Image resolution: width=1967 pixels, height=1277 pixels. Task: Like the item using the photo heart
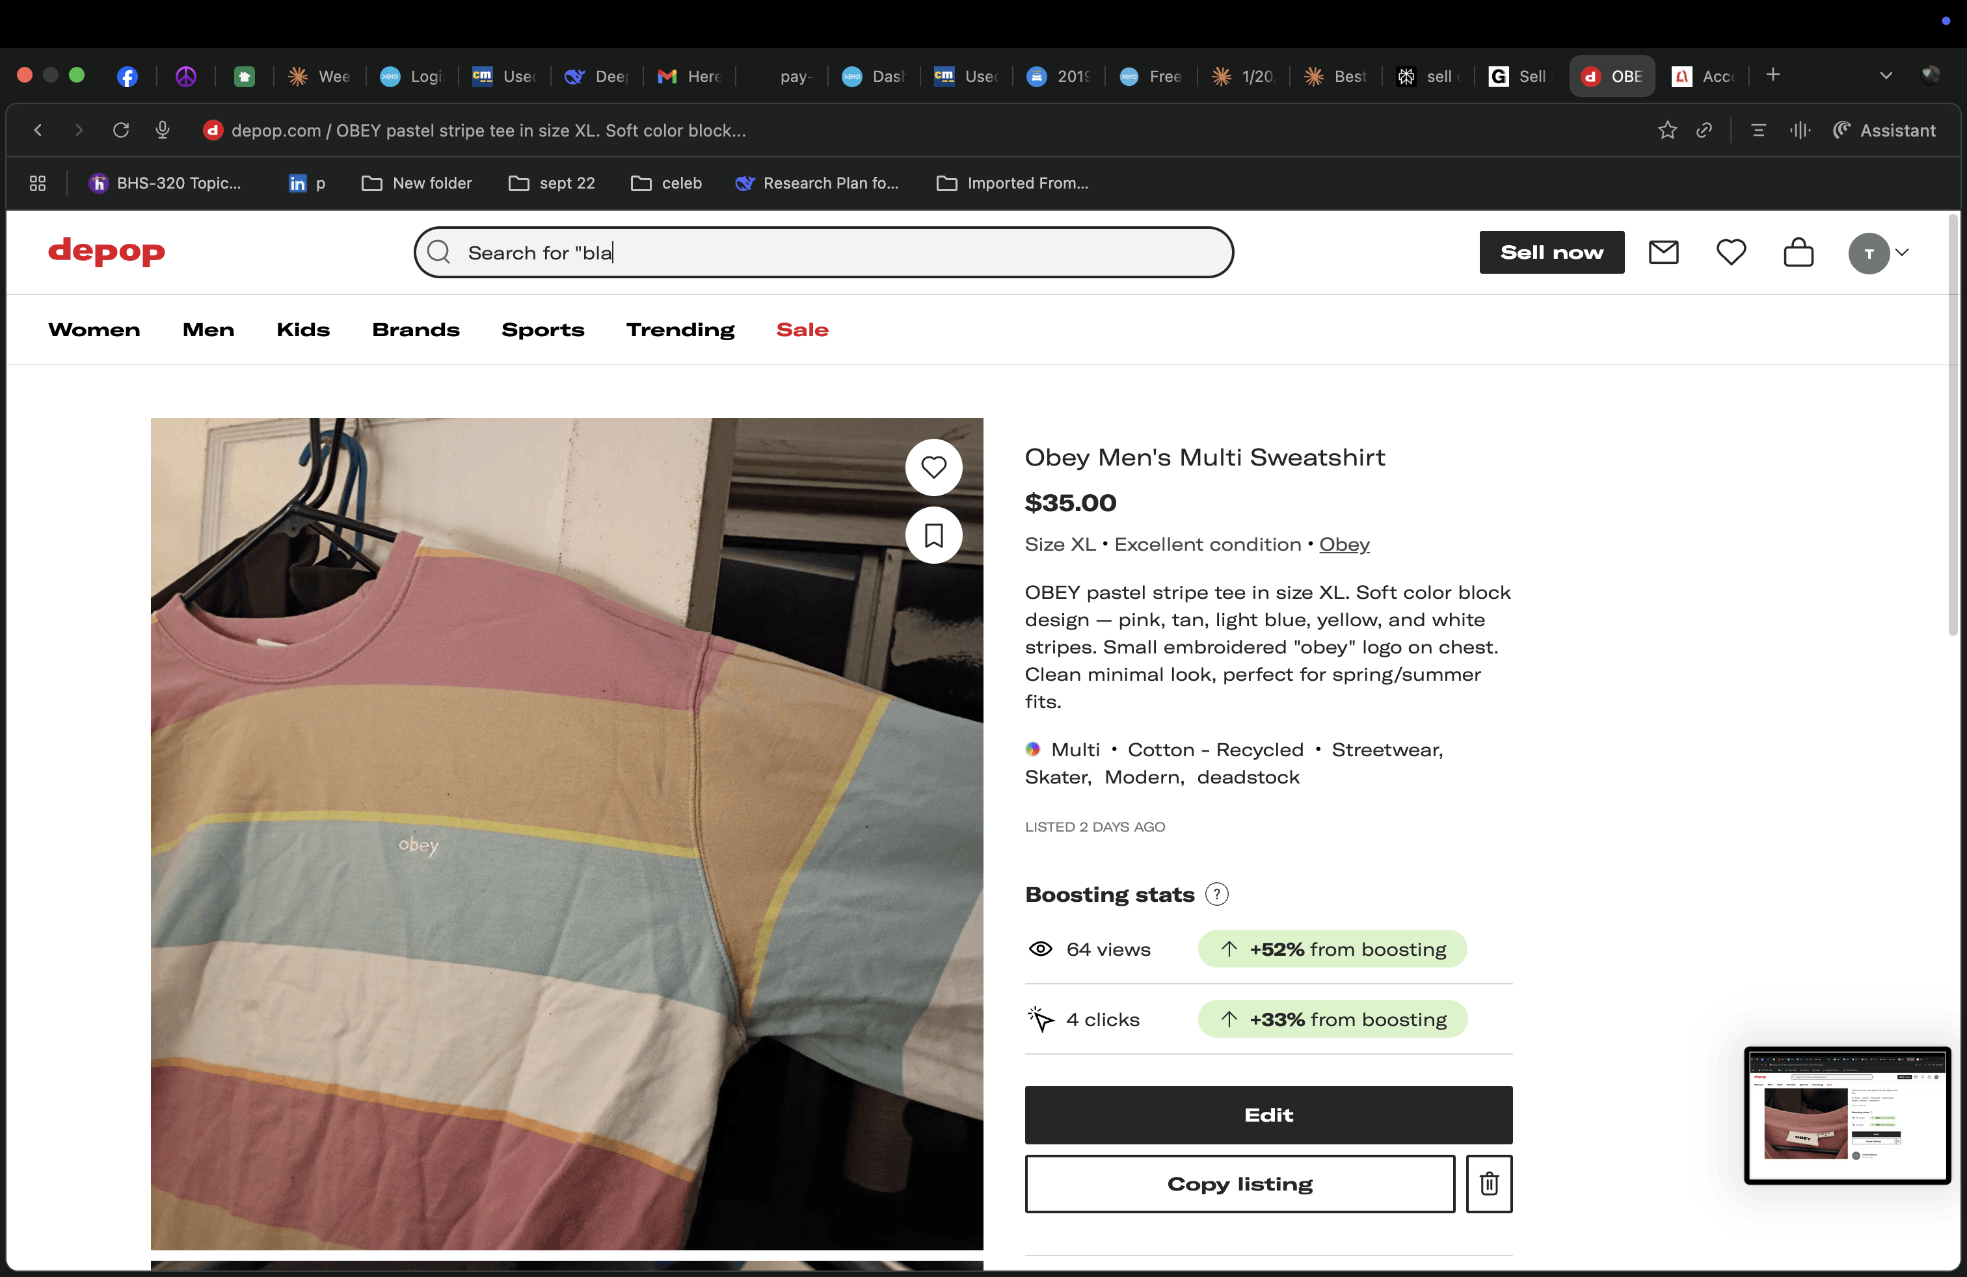pos(934,467)
